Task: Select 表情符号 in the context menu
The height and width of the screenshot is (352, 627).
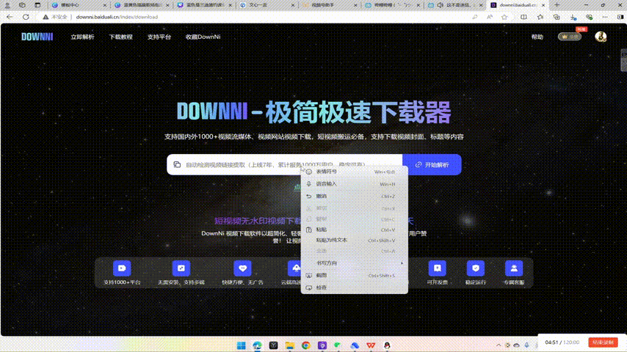Action: click(327, 172)
